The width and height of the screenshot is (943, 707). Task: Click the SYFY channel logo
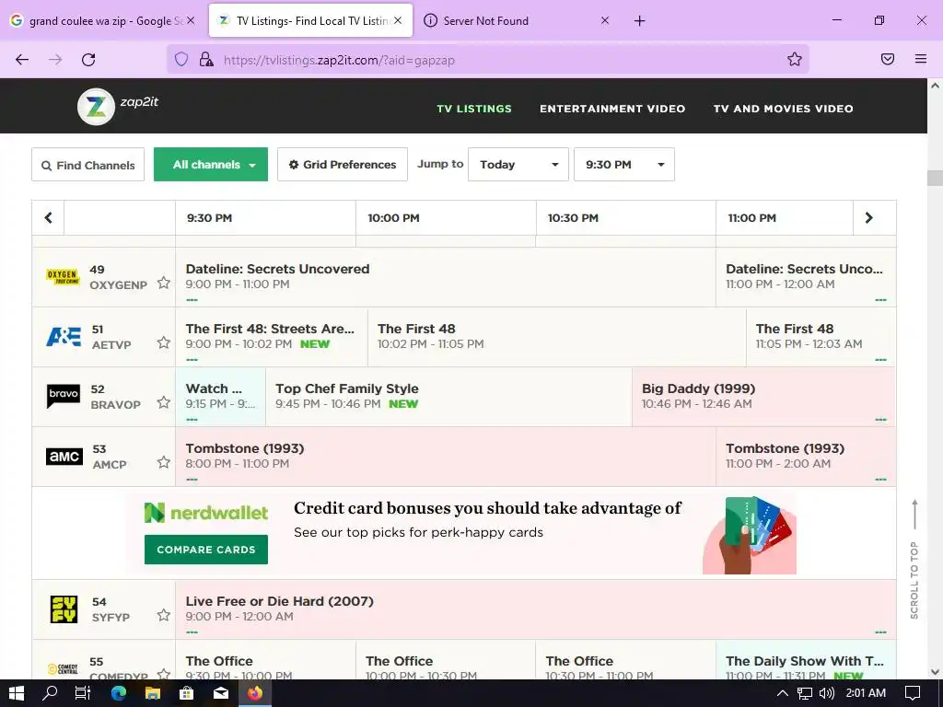click(x=64, y=609)
